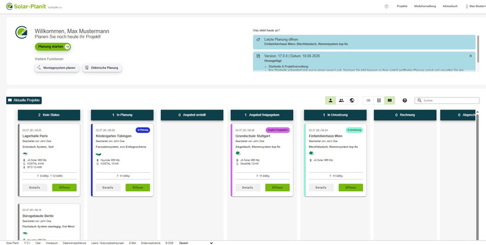Viewport: 486px width, 245px height.
Task: Click the Kein Status column header
Action: tap(49, 115)
